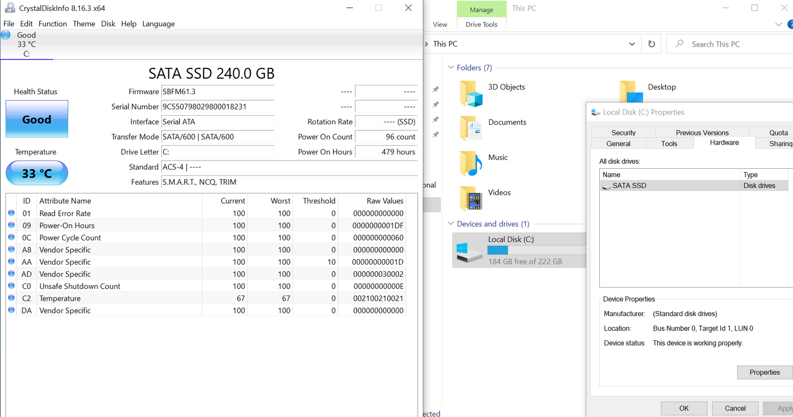793x417 pixels.
Task: Switch to the Security tab in Properties
Action: point(623,133)
